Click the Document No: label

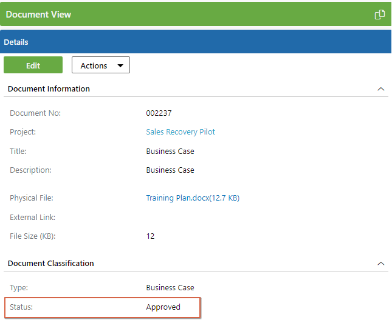point(35,113)
